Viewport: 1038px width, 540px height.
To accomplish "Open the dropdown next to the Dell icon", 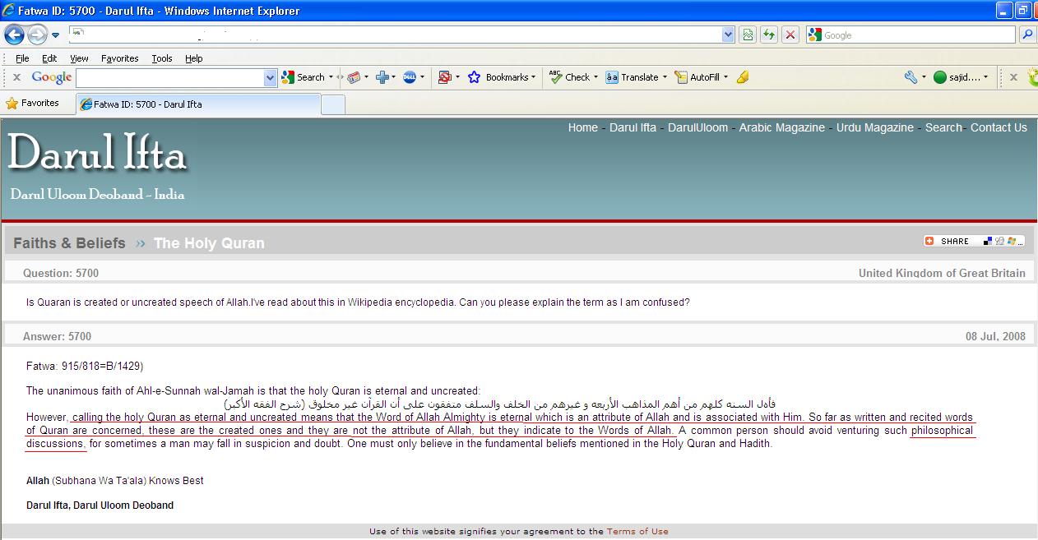I will click(423, 77).
